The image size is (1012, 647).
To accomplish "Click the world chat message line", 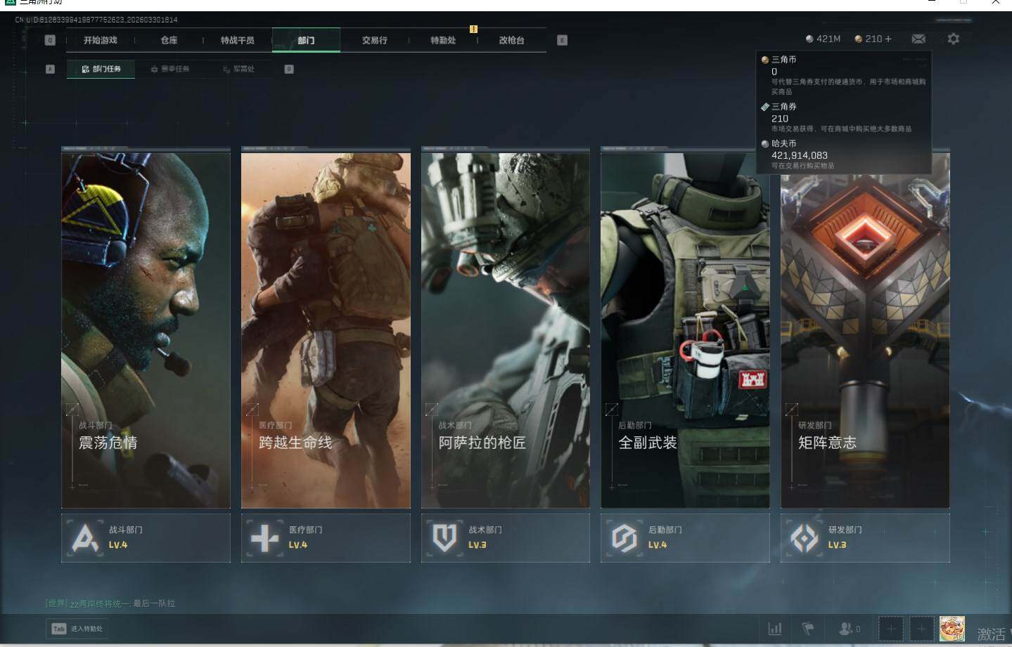I will 110,603.
